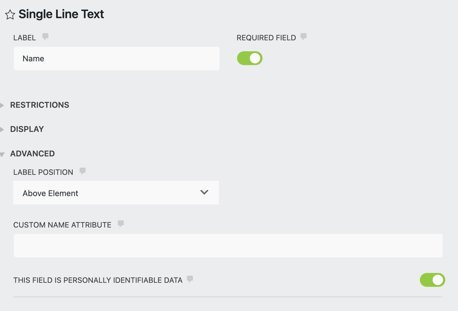Viewport: 458px width, 311px height.
Task: Click the ADVANCED heading text
Action: 32,153
